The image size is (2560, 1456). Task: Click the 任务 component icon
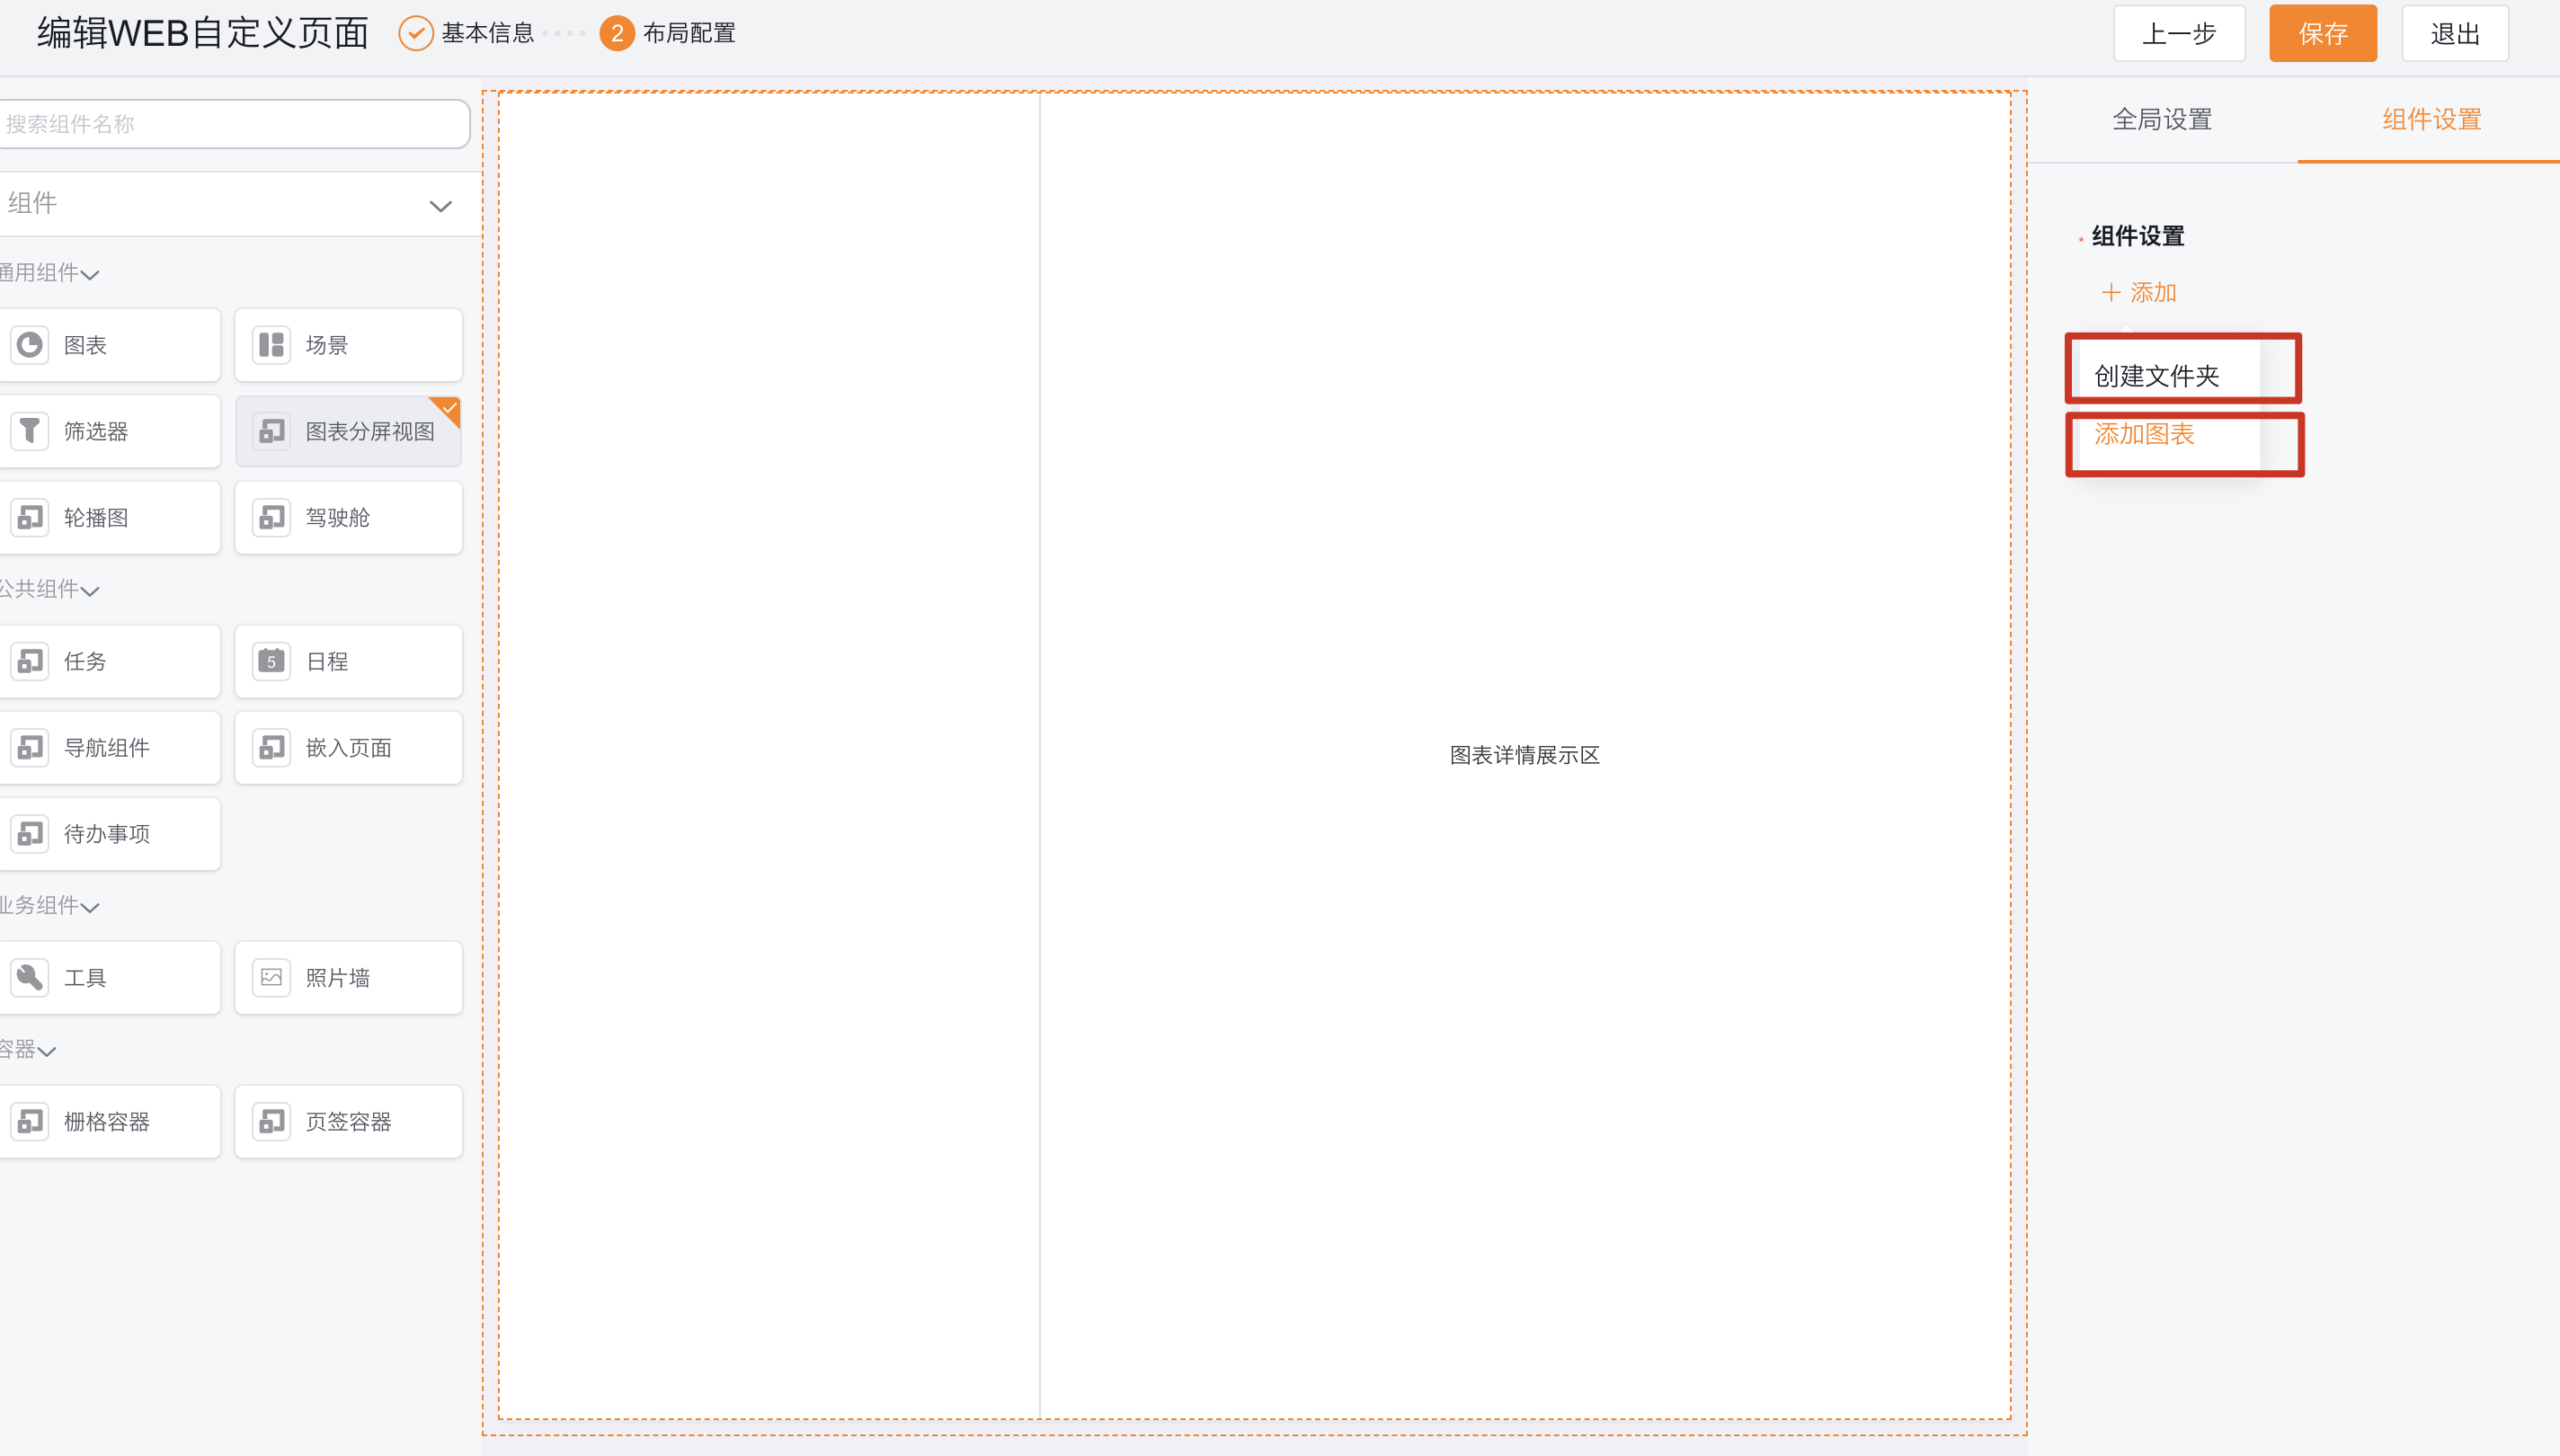coord(30,661)
